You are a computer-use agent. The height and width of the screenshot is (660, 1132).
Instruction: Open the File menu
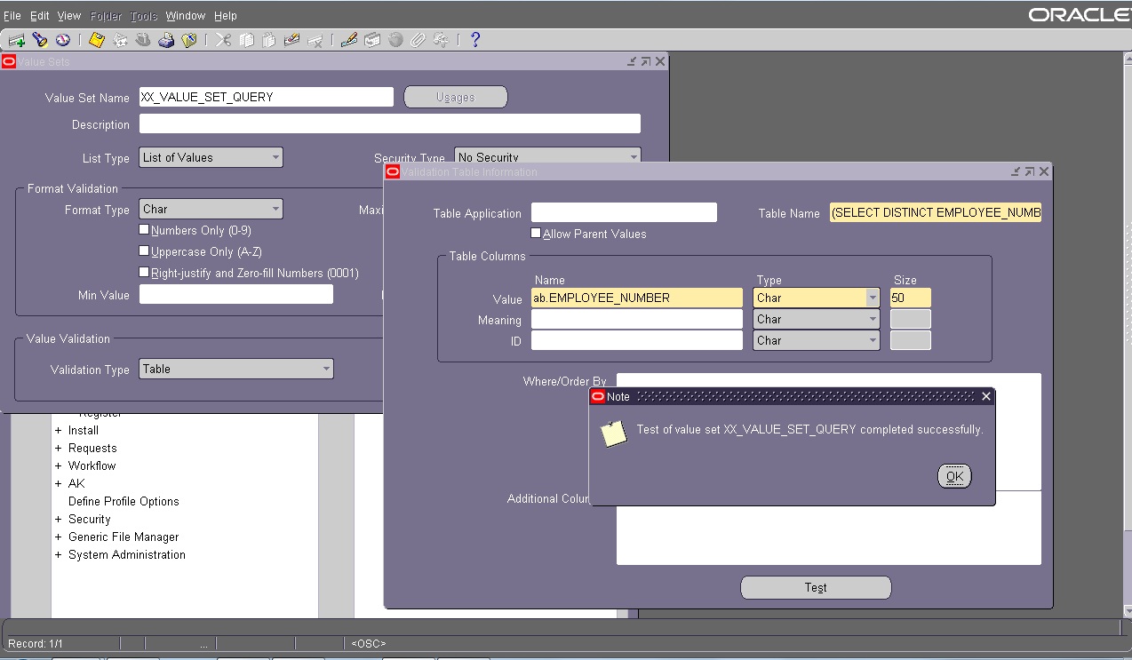[x=12, y=15]
